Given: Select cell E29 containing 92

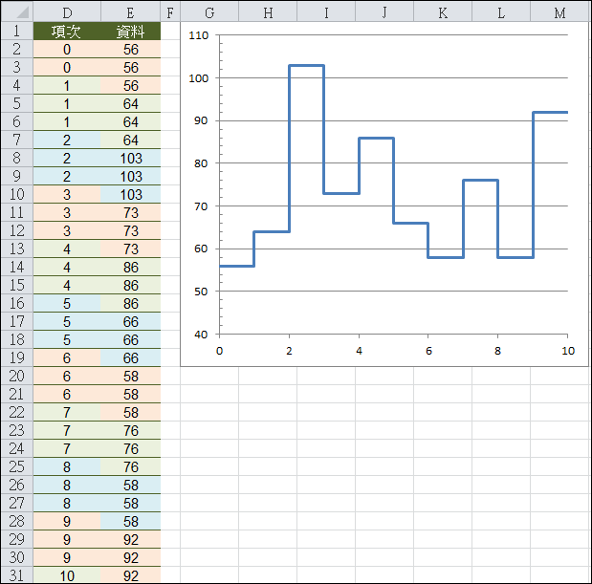Looking at the screenshot, I should coord(130,539).
